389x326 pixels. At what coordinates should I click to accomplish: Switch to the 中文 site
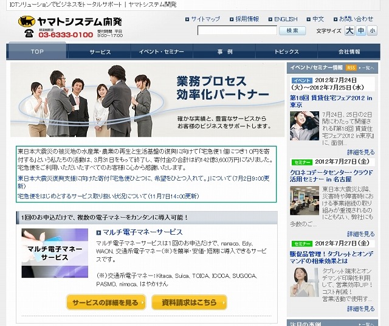(318, 19)
